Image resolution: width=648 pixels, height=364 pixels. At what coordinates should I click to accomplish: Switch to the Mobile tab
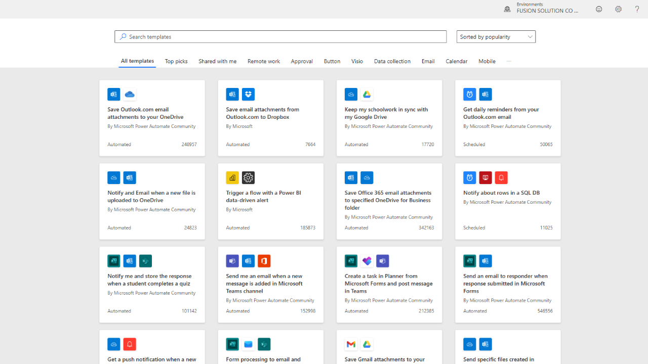pyautogui.click(x=487, y=61)
